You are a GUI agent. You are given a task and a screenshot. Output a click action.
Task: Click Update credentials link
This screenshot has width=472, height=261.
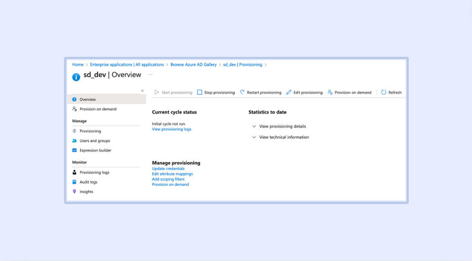pos(168,169)
